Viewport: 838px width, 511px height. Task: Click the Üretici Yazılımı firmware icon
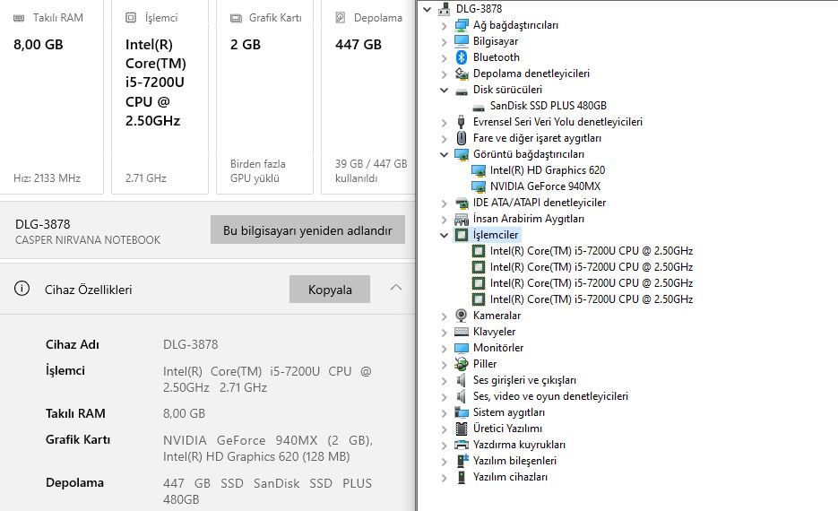(462, 429)
